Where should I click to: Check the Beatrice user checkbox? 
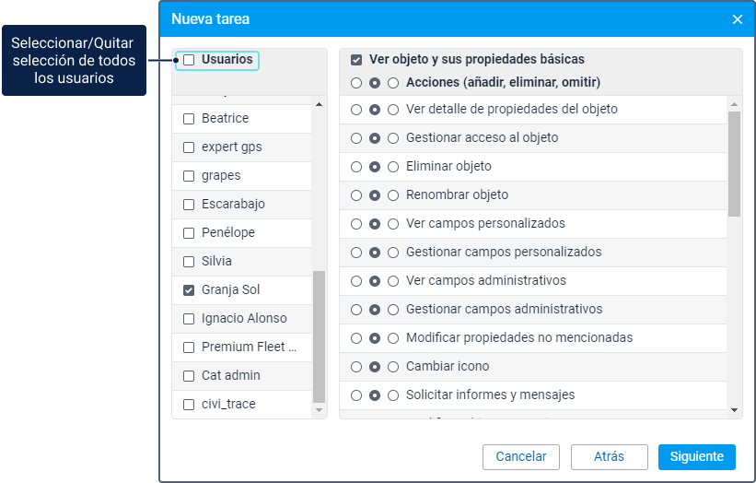(x=189, y=119)
